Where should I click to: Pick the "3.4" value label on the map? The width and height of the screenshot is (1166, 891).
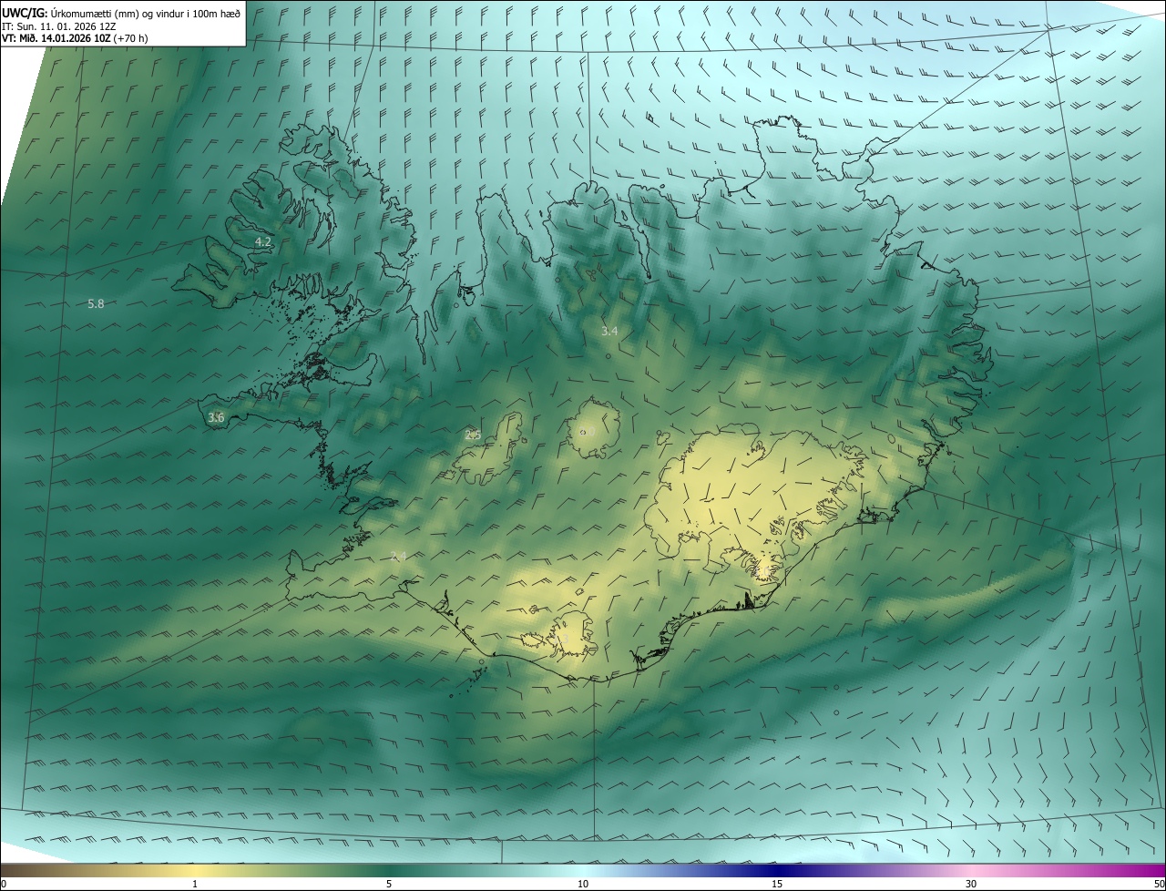point(609,331)
